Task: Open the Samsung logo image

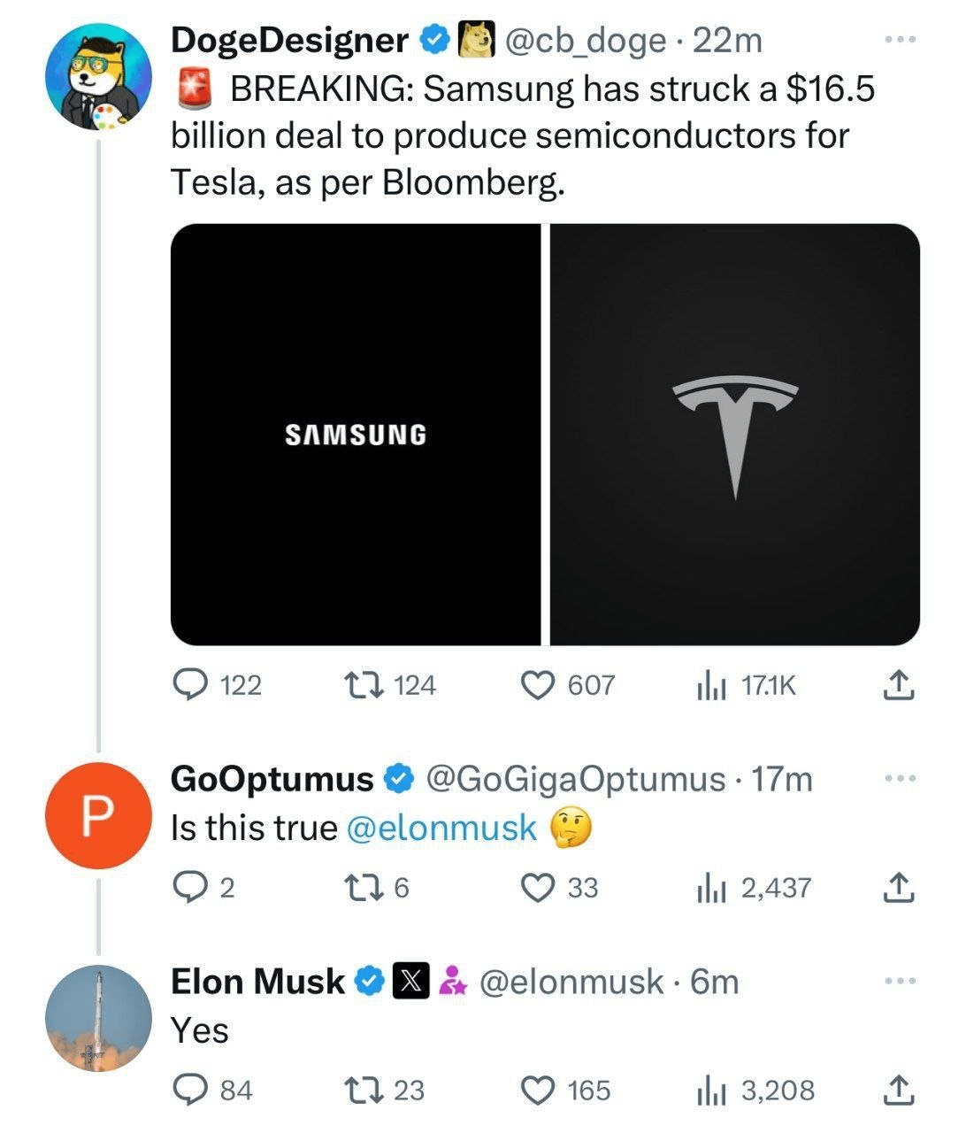Action: tap(355, 435)
